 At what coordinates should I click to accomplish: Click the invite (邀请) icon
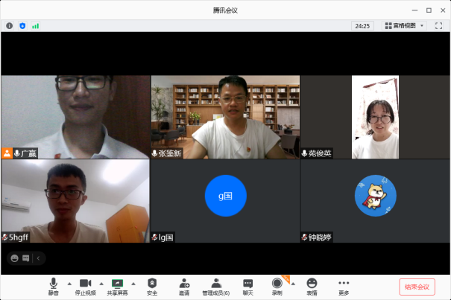tap(184, 285)
